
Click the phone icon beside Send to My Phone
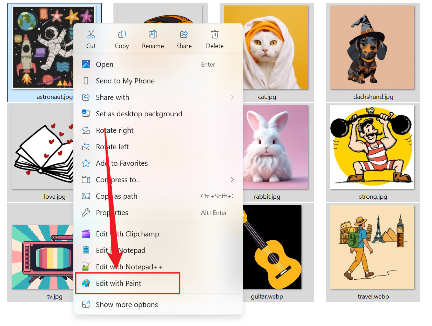click(x=86, y=81)
